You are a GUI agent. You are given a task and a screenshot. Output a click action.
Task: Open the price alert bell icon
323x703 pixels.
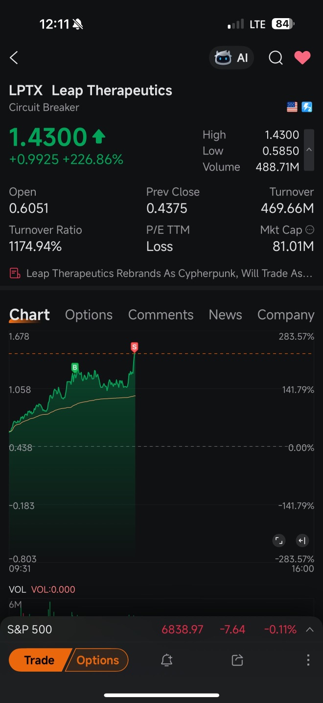tap(166, 660)
